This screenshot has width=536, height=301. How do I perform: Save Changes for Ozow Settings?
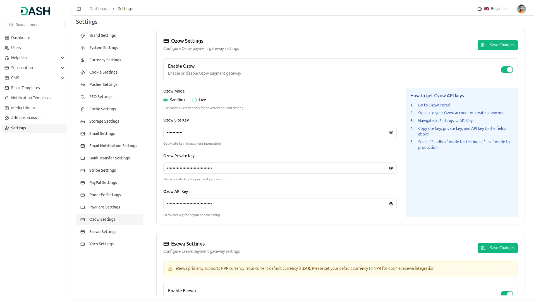(497, 45)
